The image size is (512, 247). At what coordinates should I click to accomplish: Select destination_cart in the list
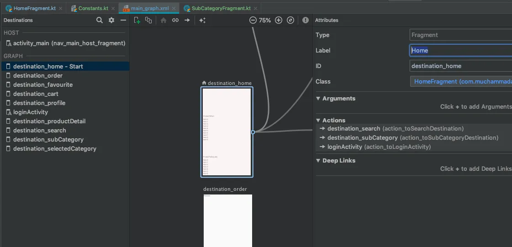[65, 94]
